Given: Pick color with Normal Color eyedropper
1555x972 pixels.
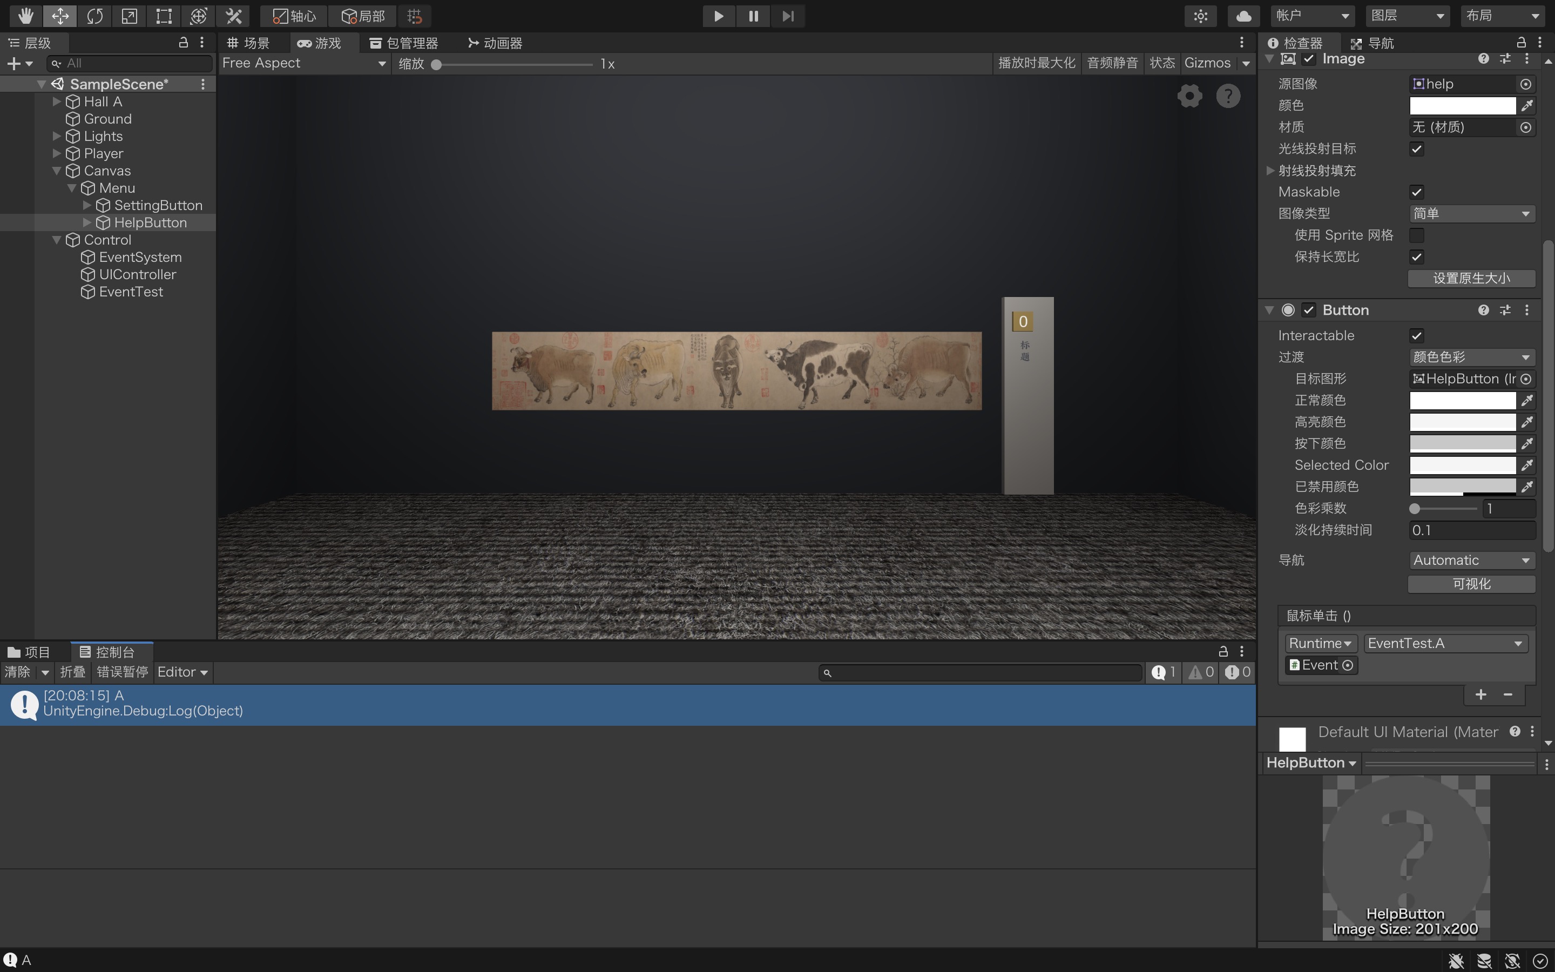Looking at the screenshot, I should pyautogui.click(x=1527, y=401).
